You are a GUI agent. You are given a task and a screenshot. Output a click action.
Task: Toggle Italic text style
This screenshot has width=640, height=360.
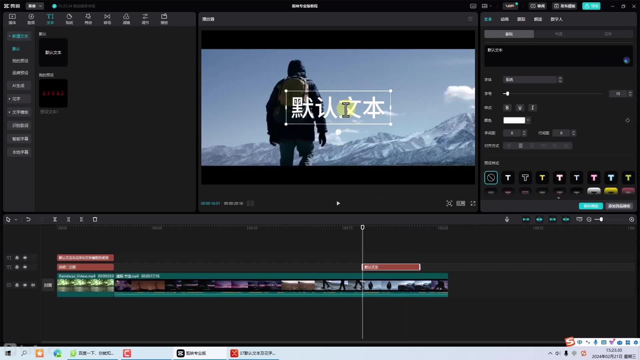pos(532,108)
